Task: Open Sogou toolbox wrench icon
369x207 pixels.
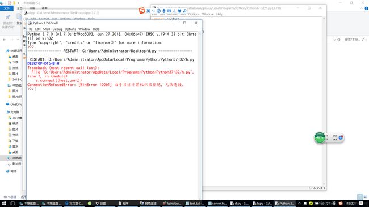Action: coord(184,11)
